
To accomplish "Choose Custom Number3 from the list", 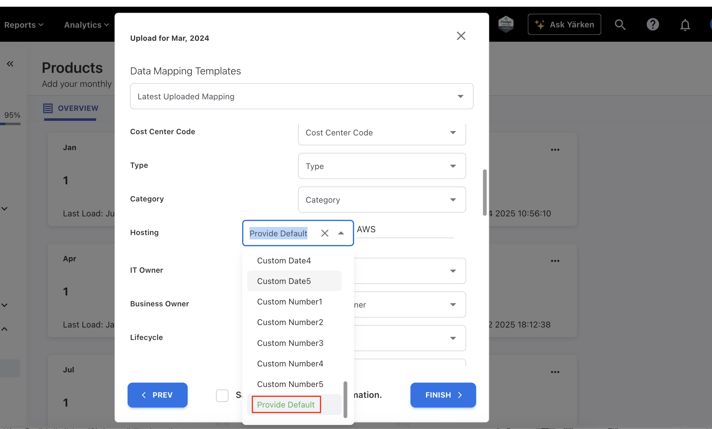I will (290, 343).
